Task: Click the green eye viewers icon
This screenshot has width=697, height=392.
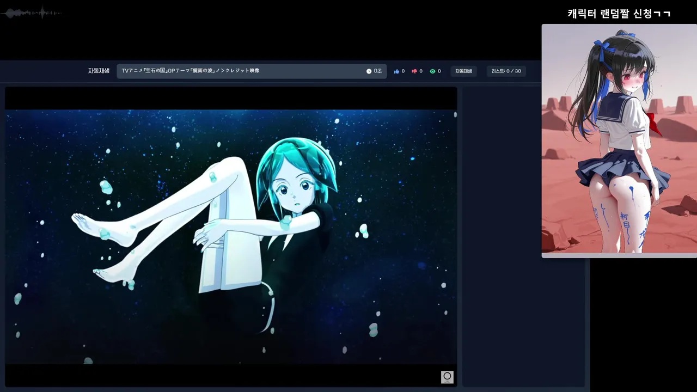Action: click(432, 71)
